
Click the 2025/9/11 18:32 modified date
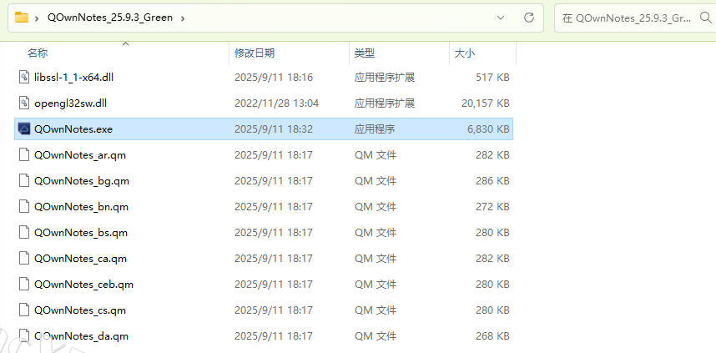point(274,129)
